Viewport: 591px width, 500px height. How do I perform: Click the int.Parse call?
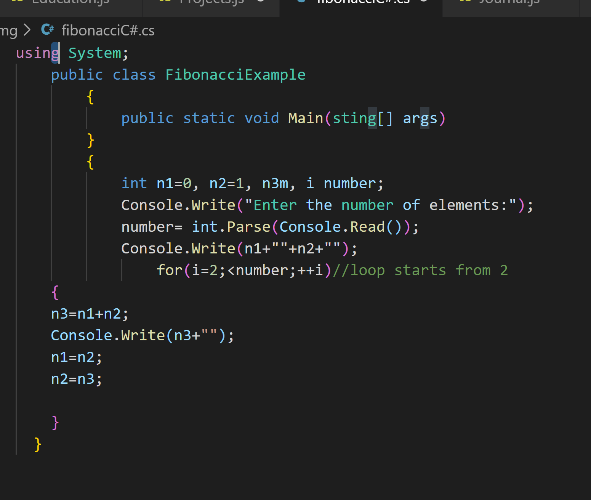[231, 227]
